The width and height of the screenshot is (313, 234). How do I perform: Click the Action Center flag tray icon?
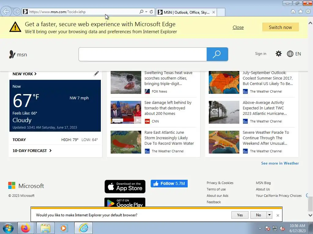click(267, 228)
